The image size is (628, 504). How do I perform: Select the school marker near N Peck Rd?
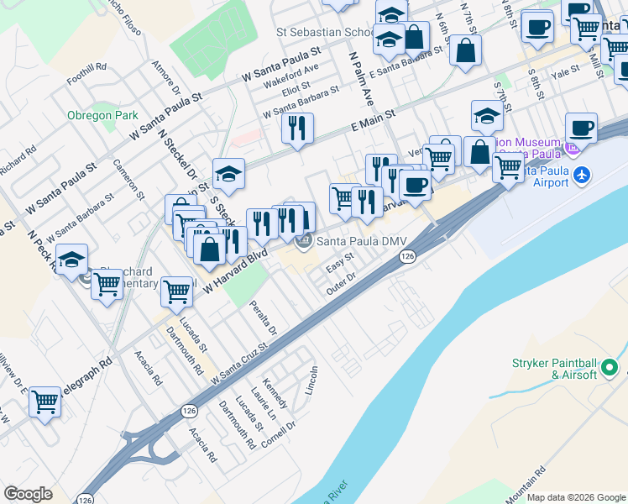pyautogui.click(x=71, y=260)
